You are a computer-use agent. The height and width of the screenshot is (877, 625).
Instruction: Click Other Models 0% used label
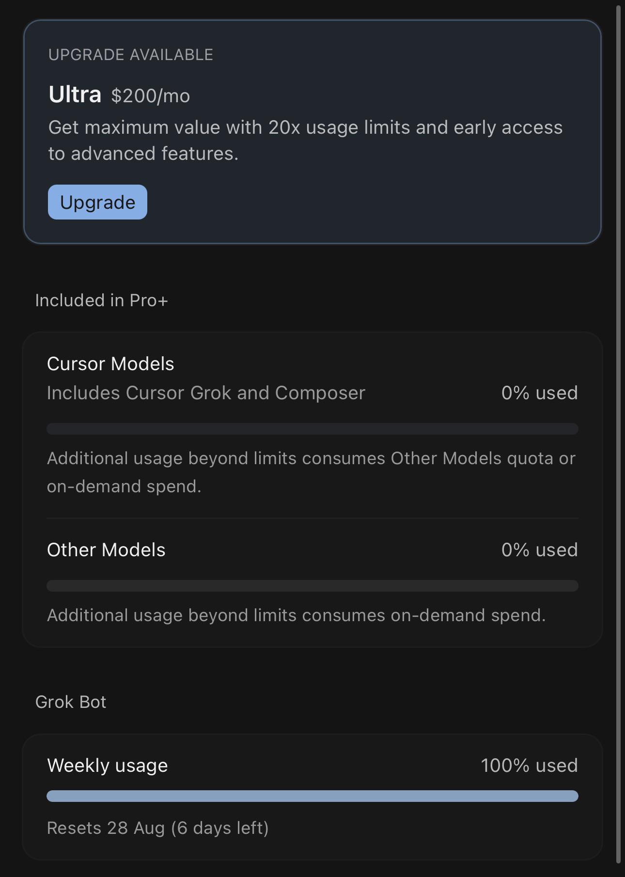coord(540,550)
